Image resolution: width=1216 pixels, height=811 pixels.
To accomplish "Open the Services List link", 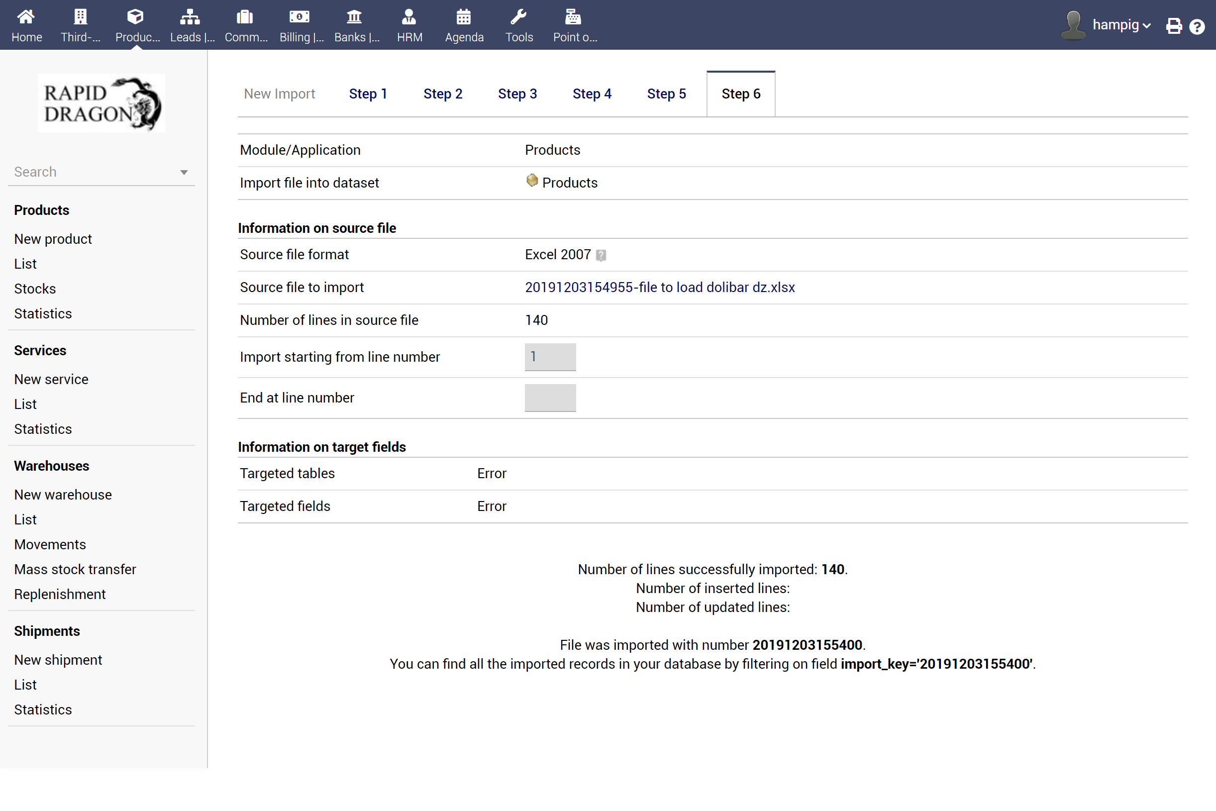I will [25, 404].
